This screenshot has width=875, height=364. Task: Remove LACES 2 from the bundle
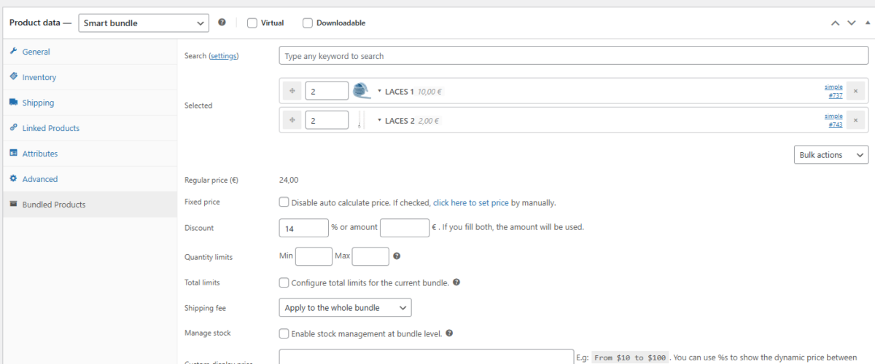[855, 120]
